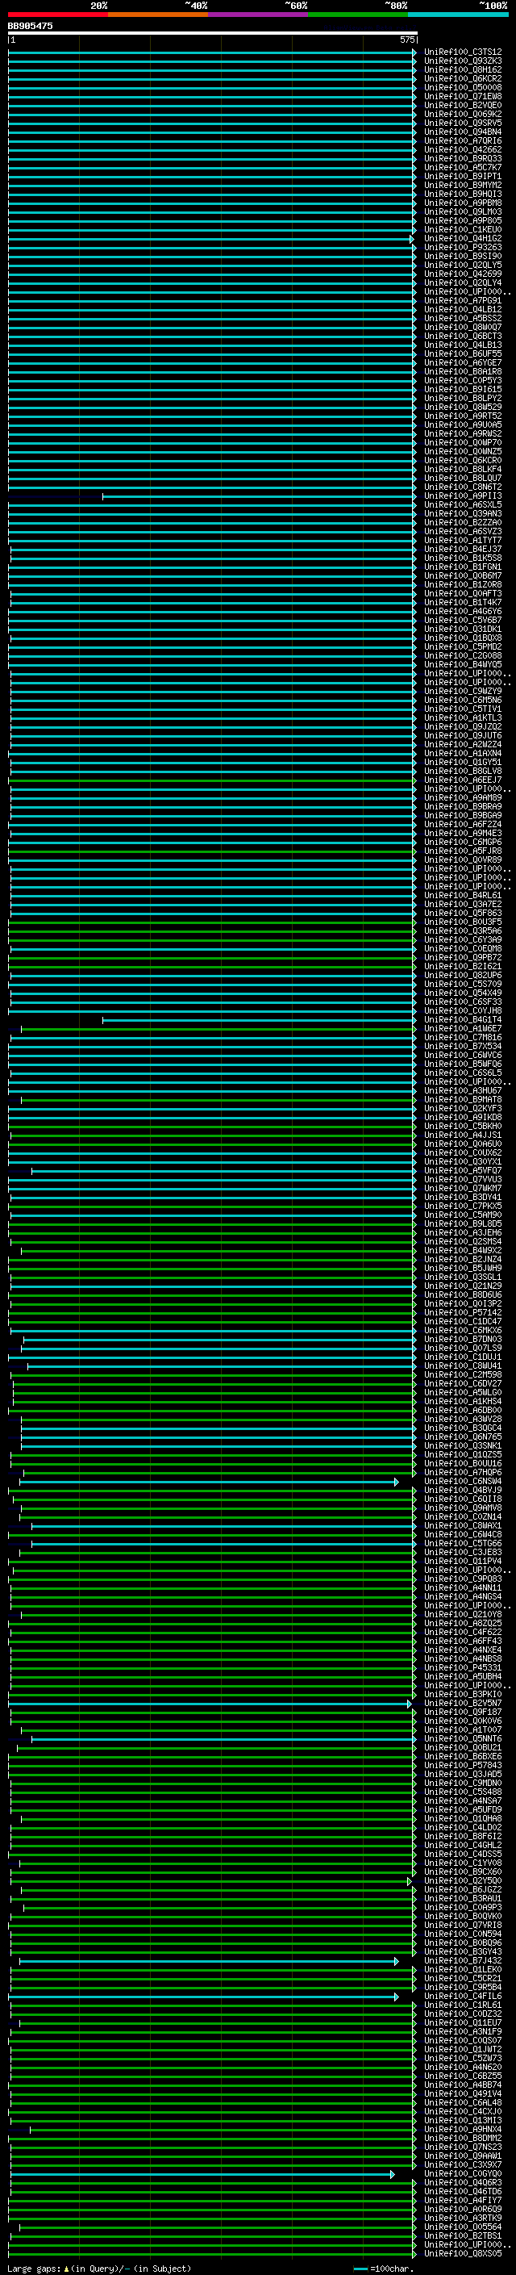Select the UniRef100_A7PG91 label
516x2275 pixels.
click(463, 300)
